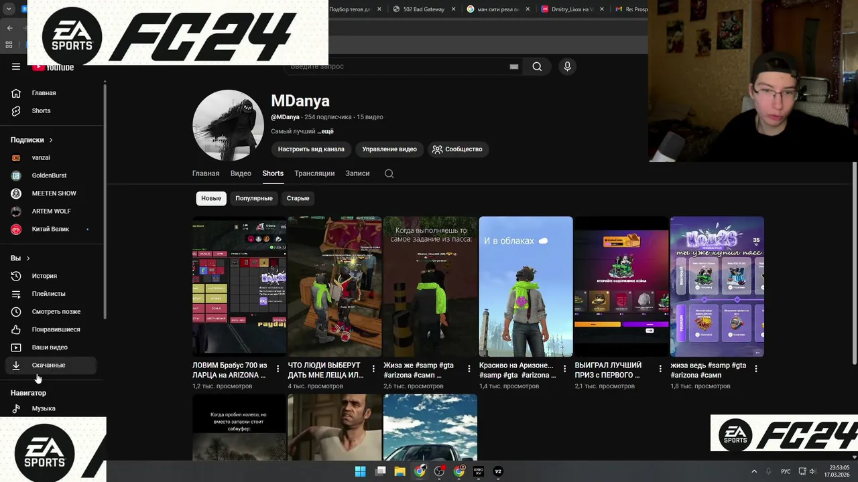Open the И в облаках short thumbnail

(x=526, y=287)
